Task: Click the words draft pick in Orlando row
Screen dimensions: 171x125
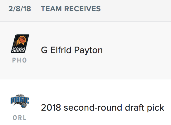Action: click(x=144, y=108)
